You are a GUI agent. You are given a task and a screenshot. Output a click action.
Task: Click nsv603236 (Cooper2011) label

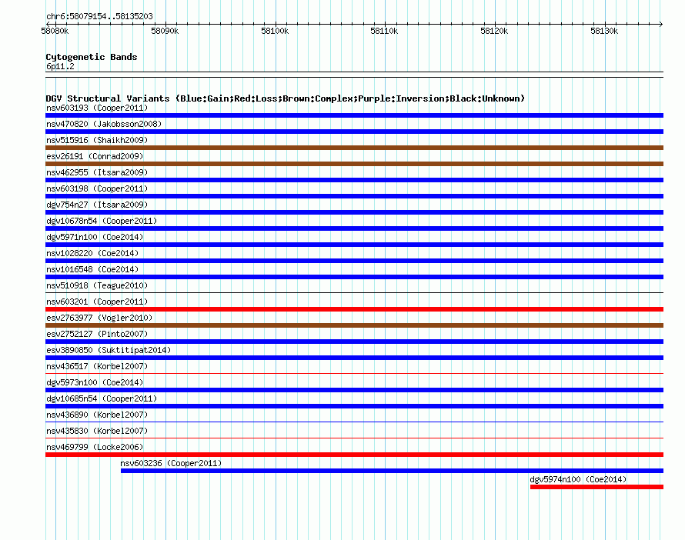(x=171, y=463)
